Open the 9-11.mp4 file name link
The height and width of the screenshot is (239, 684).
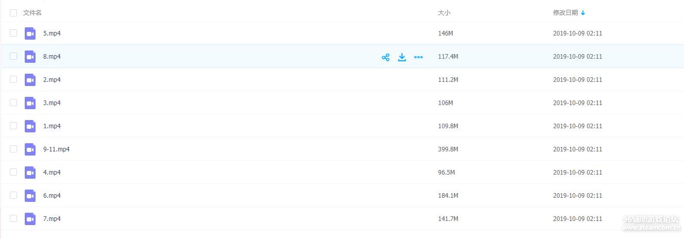[x=56, y=149]
